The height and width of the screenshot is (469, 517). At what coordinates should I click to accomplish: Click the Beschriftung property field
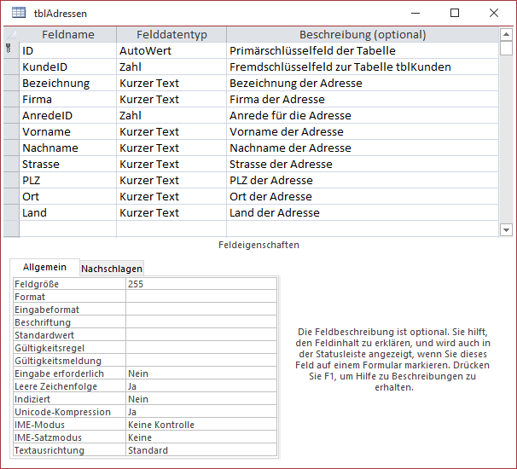[201, 322]
